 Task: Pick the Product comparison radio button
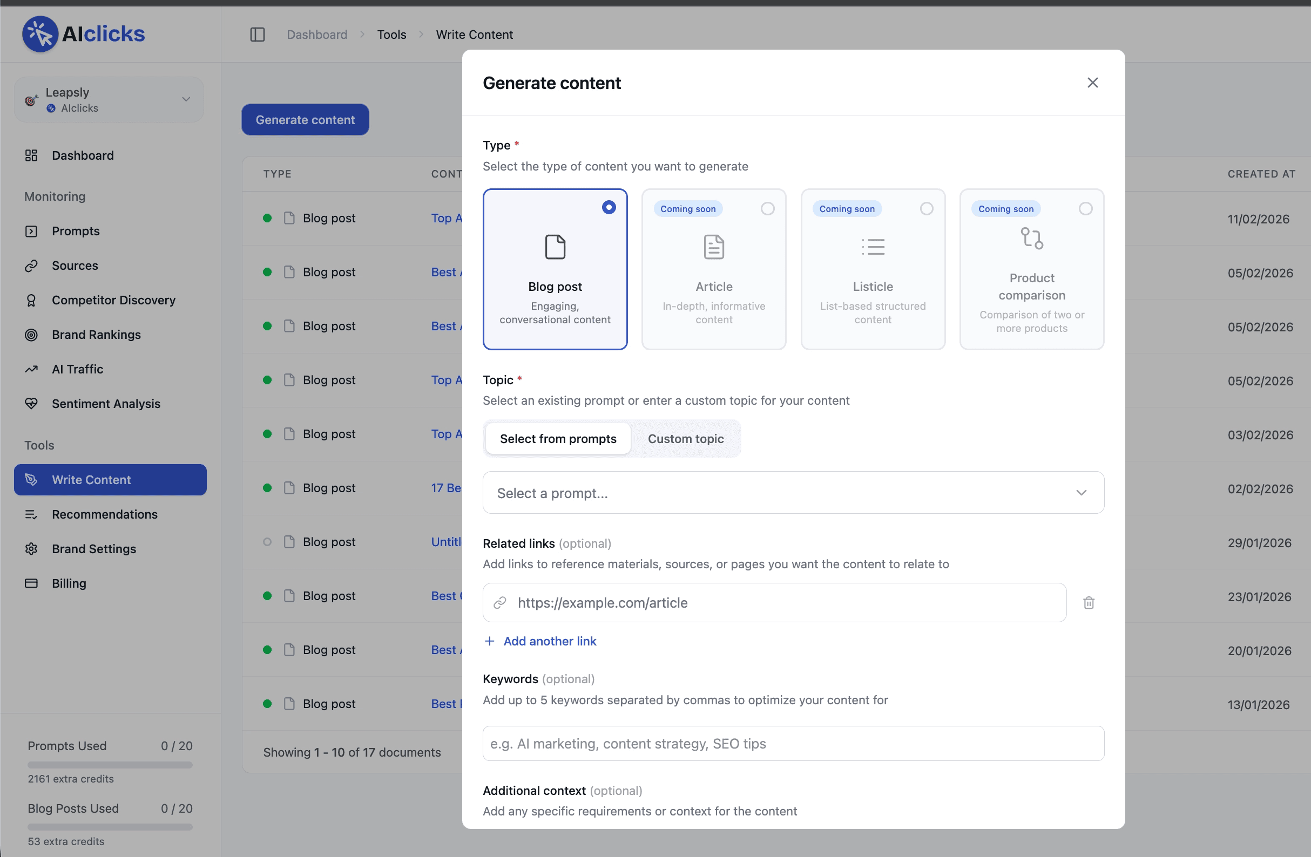1085,209
